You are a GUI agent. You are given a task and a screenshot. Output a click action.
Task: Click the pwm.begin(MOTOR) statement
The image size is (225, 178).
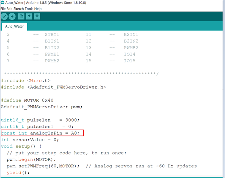(31, 159)
